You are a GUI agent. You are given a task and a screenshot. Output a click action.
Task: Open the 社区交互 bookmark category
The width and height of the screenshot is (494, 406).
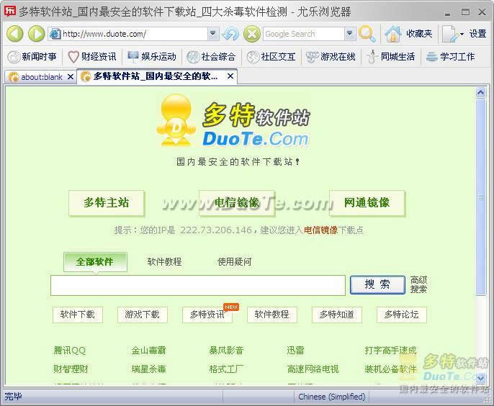(x=271, y=57)
